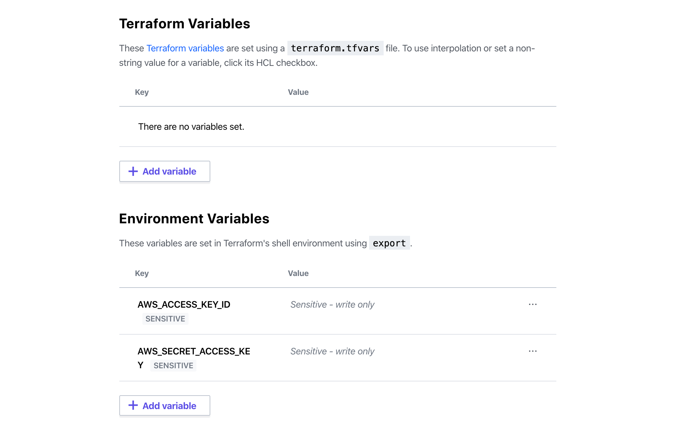This screenshot has width=675, height=444.
Task: Open the Terraform variables documentation link
Action: (x=185, y=48)
